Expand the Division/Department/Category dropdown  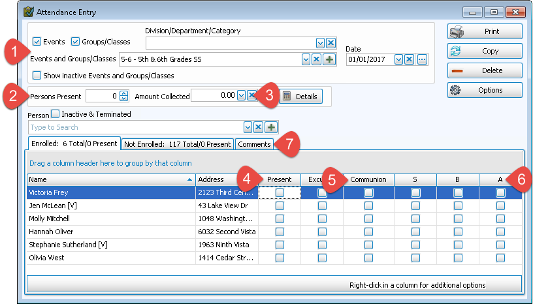[320, 42]
